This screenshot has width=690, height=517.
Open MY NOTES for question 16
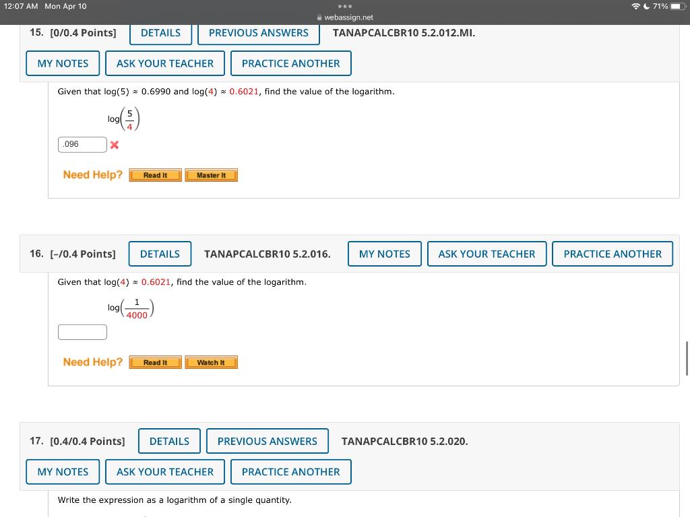(384, 254)
